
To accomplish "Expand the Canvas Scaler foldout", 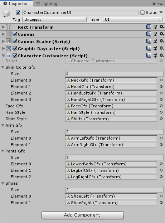I will pyautogui.click(x=3, y=41).
